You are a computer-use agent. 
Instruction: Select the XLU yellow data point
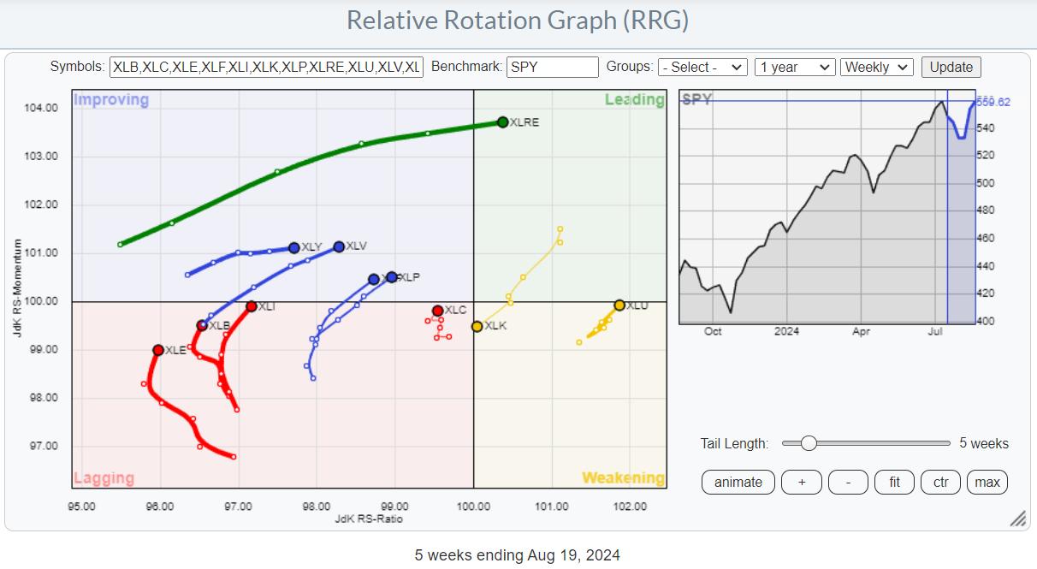click(619, 305)
